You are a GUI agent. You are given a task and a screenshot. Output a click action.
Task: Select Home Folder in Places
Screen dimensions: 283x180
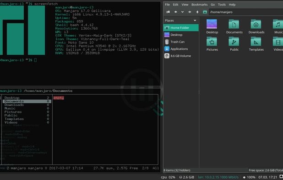[x=181, y=28]
